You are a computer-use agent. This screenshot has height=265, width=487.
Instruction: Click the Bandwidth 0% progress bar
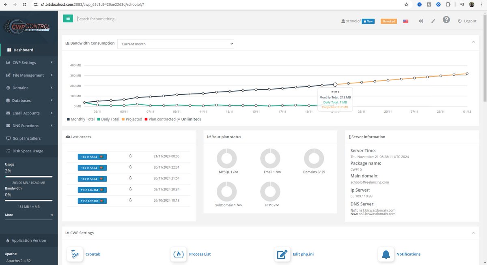coord(29,201)
